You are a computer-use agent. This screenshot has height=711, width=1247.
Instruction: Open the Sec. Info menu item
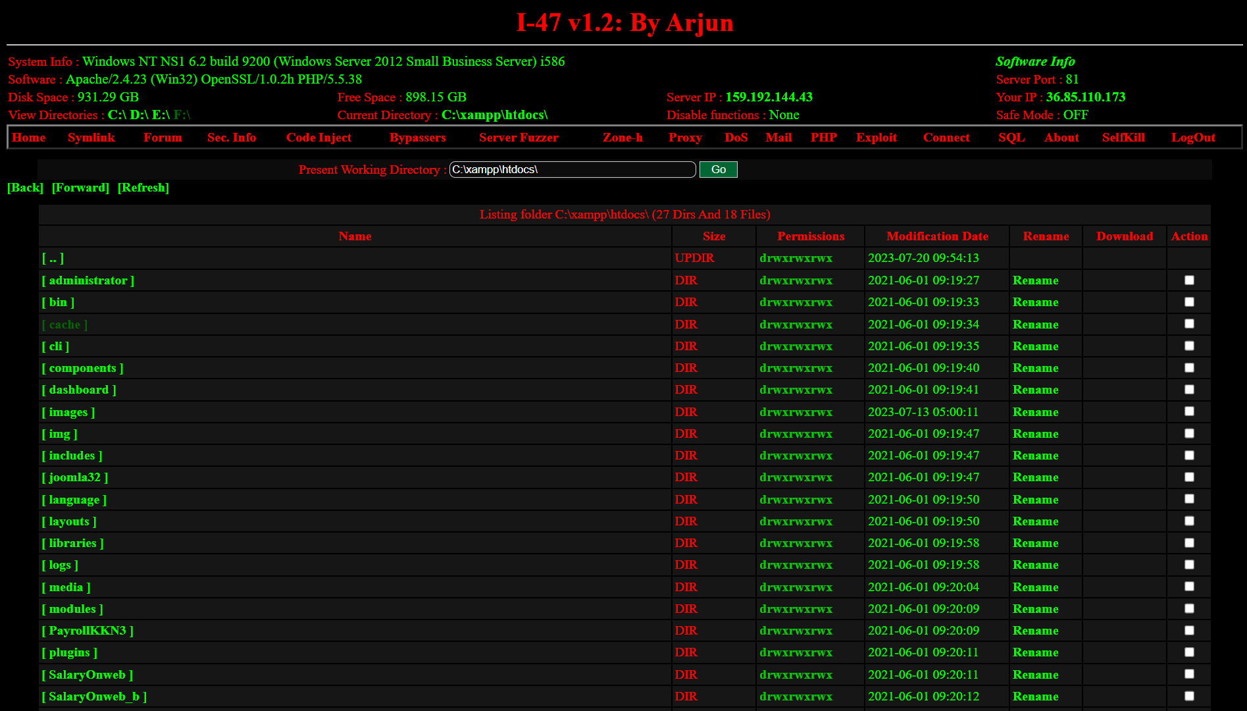(x=232, y=138)
